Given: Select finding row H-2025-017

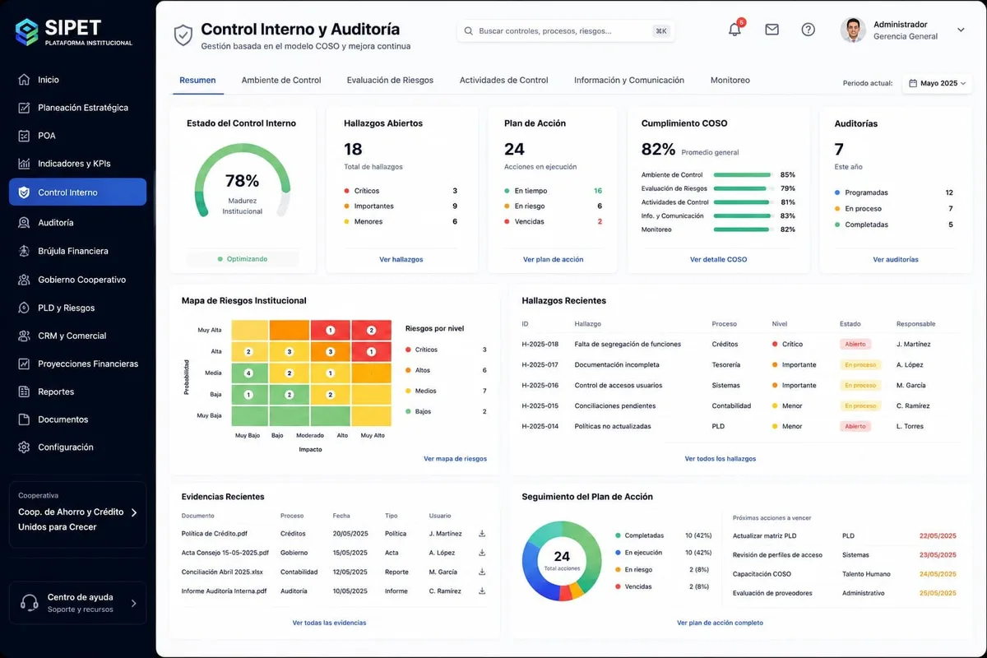Looking at the screenshot, I should pos(740,364).
